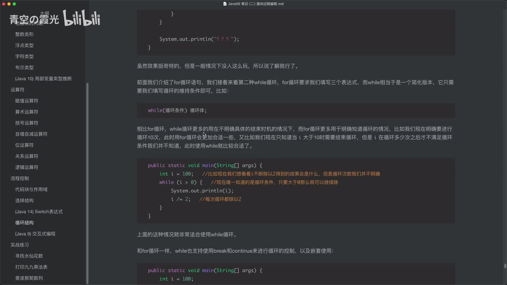Click the 'i /= 2;' code line
The image size is (507, 285).
(x=181, y=199)
